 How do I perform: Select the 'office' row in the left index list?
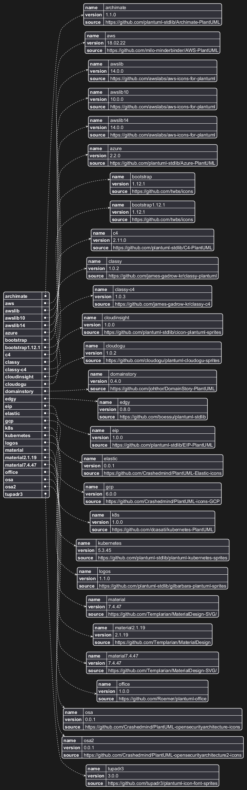(x=26, y=472)
